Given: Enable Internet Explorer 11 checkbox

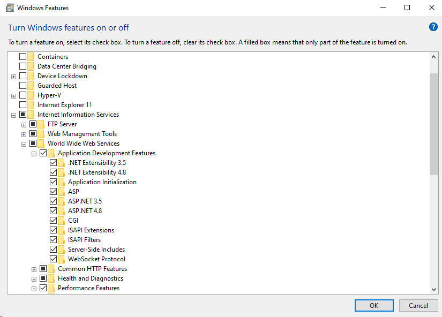Looking at the screenshot, I should [x=23, y=105].
